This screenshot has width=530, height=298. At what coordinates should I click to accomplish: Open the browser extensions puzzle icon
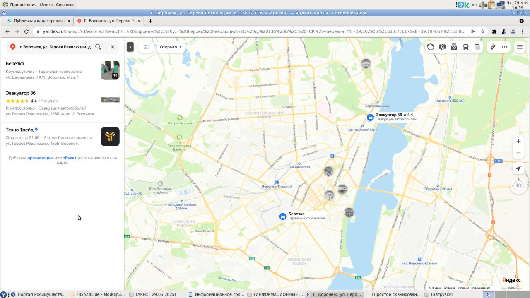pos(494,31)
